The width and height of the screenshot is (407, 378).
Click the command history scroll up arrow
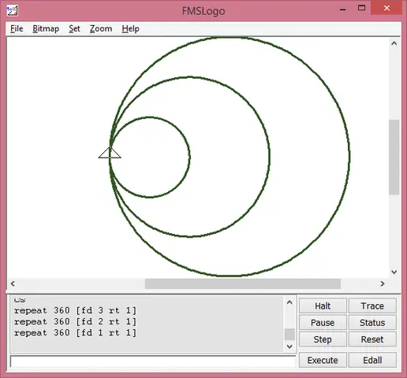289,302
